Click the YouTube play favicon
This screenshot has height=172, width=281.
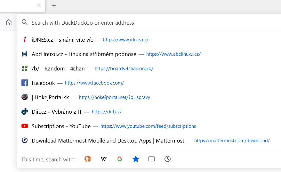25,126
